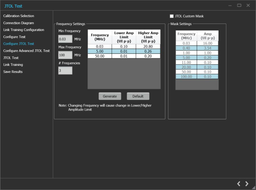Select the 16.00 amp cell in Mask Settings
Image resolution: width=256 pixels, height=190 pixels.
[x=208, y=43]
